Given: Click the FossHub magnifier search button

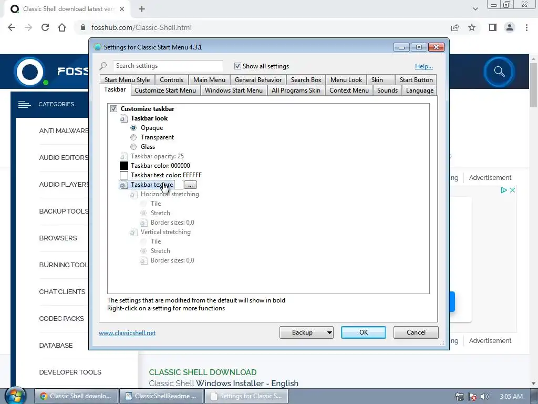Looking at the screenshot, I should [499, 72].
